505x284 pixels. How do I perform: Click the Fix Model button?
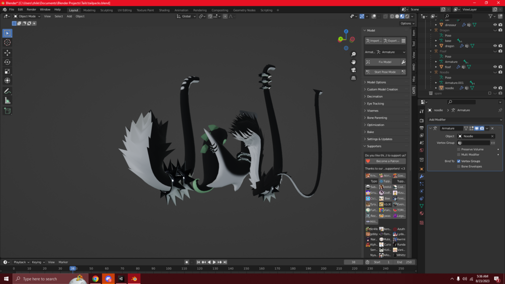click(x=382, y=62)
